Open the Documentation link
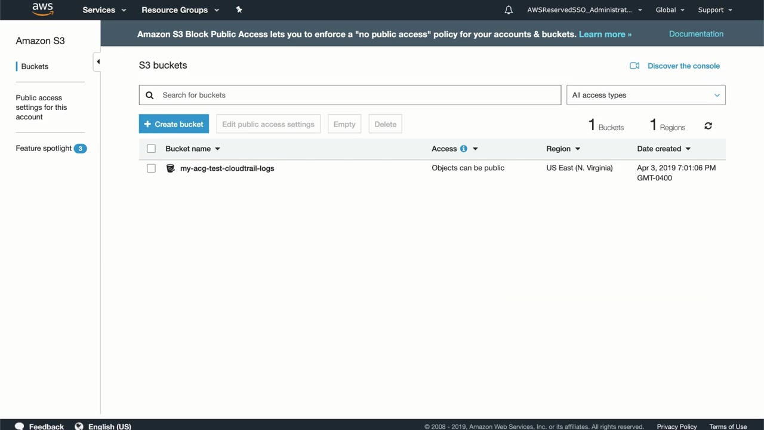Viewport: 764px width, 430px height. [696, 34]
